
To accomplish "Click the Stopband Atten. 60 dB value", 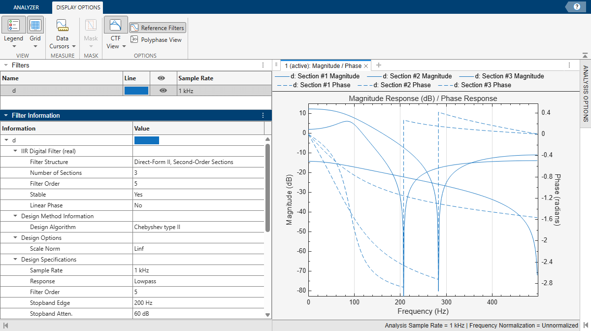I will (x=142, y=314).
